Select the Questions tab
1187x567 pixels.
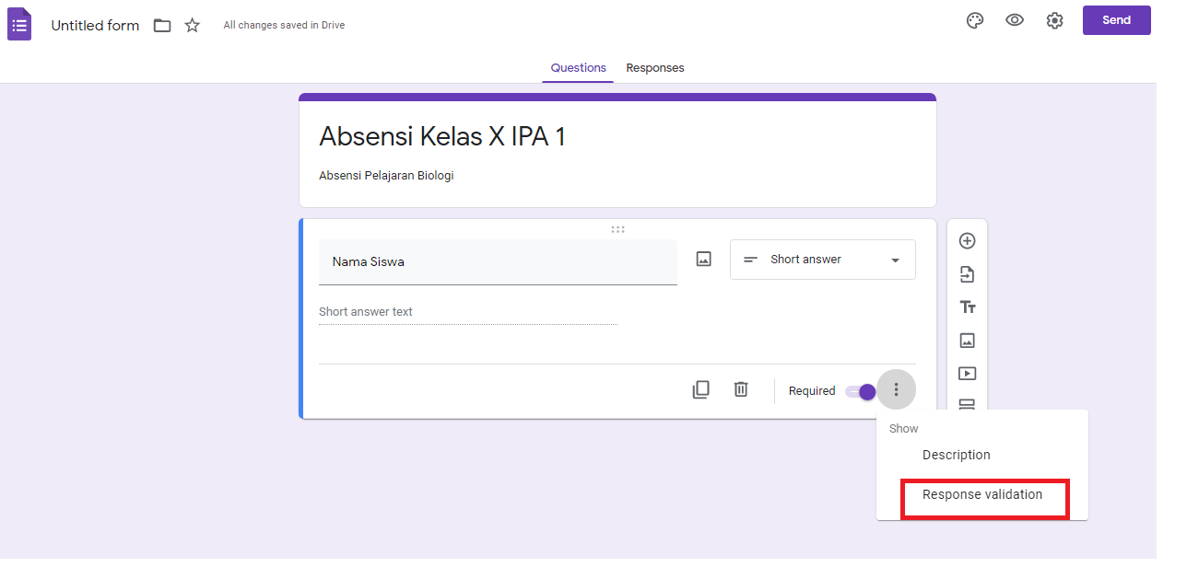pos(578,67)
